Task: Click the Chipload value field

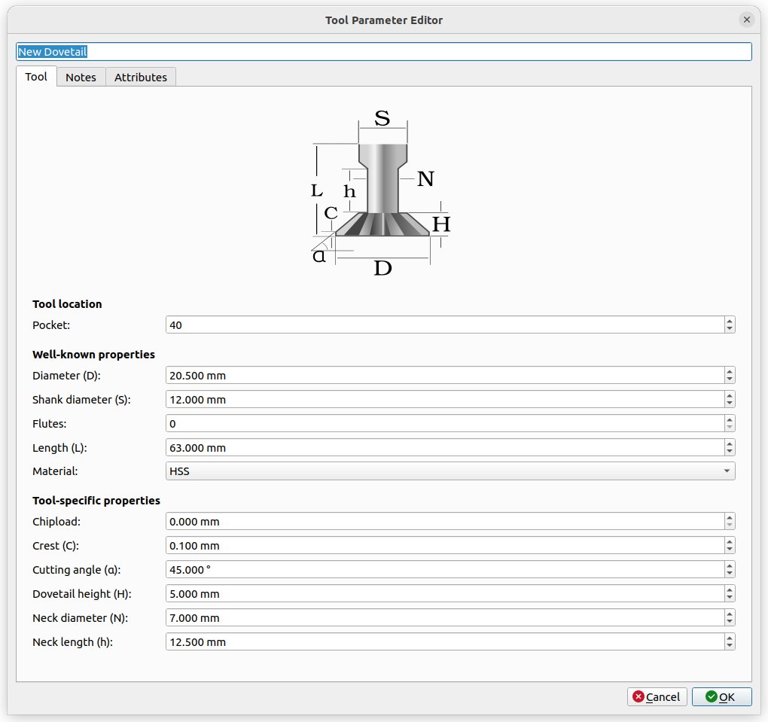Action: point(445,522)
